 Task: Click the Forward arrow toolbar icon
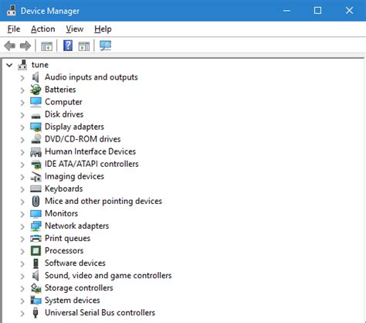point(25,46)
